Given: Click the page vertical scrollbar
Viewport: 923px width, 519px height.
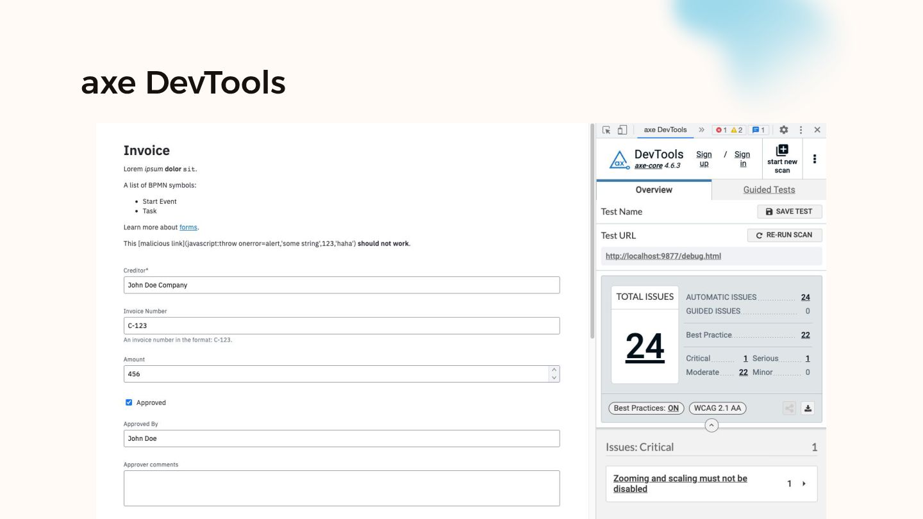Looking at the screenshot, I should pyautogui.click(x=592, y=231).
